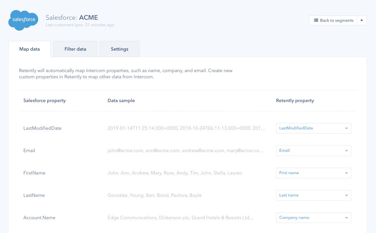The image size is (376, 233).
Task: Click the Retently property column header
Action: tap(295, 101)
